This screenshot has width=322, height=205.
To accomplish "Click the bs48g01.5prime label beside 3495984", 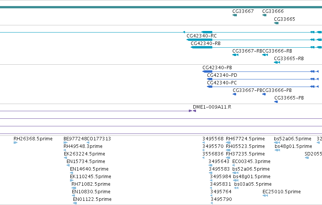I will pyautogui.click(x=252, y=177).
